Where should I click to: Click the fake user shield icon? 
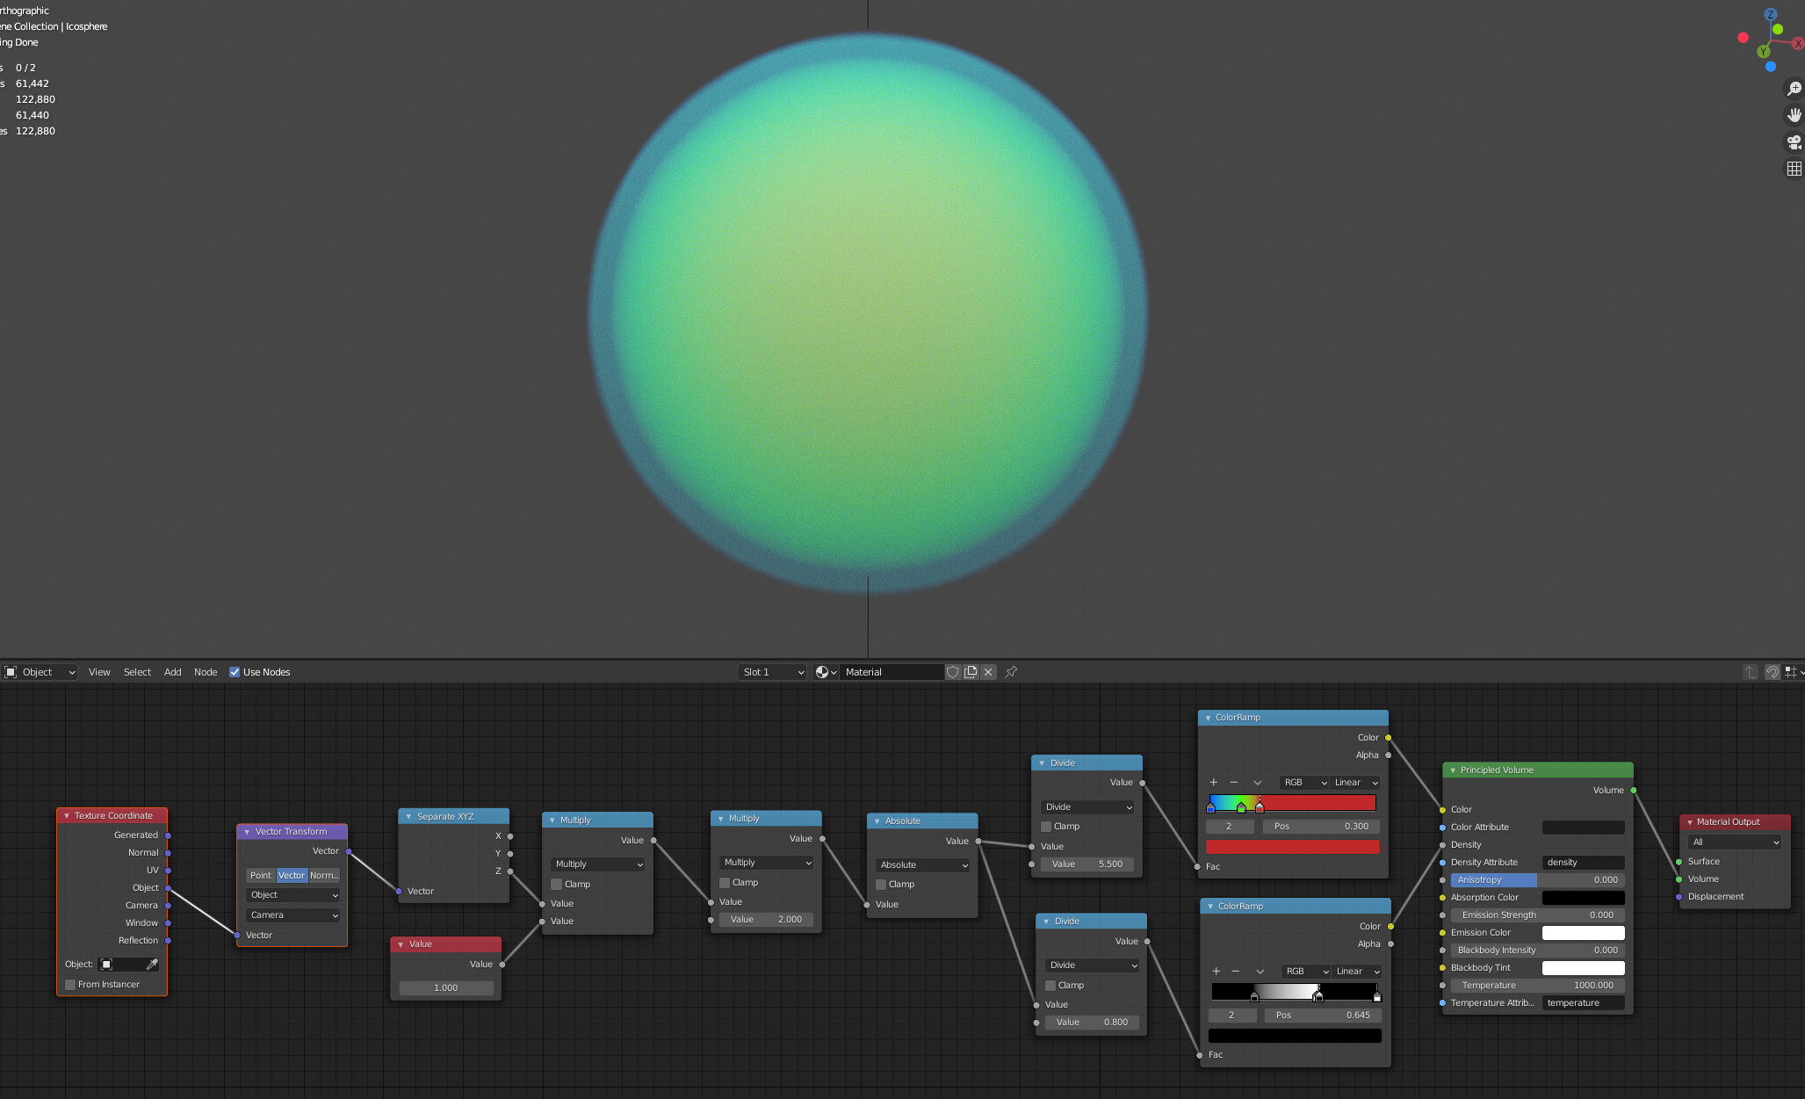pyautogui.click(x=952, y=672)
